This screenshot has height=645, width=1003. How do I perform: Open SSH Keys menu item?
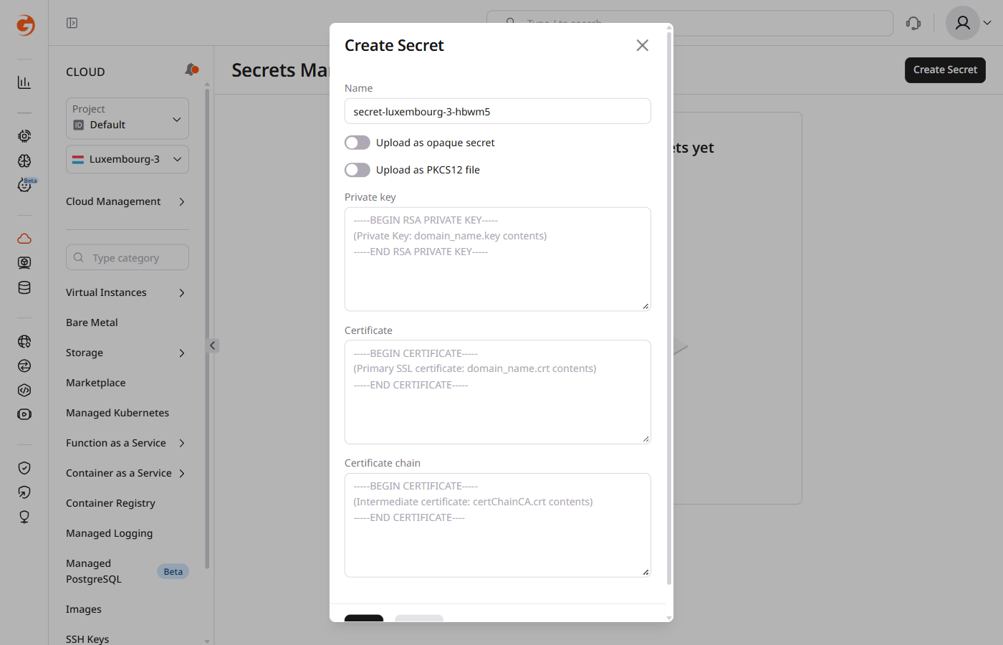click(x=87, y=639)
